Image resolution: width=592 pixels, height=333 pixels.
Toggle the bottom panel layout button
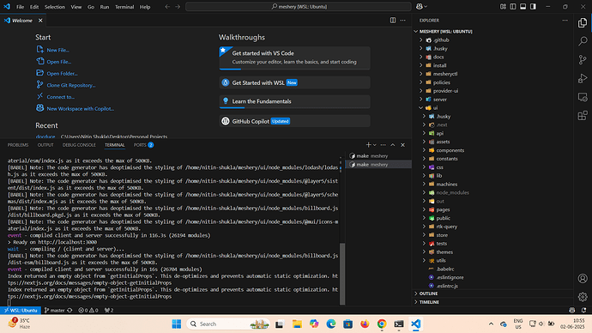[x=523, y=6]
